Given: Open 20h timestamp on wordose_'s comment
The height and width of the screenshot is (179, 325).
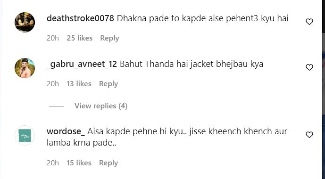Looking at the screenshot, I should pos(53,163).
